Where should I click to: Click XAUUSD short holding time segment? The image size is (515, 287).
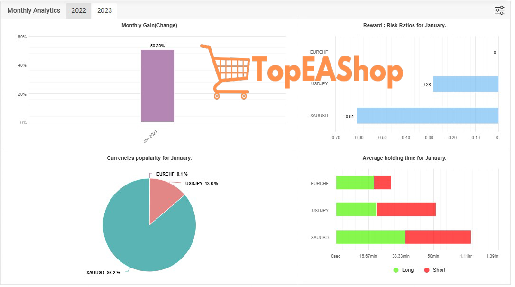click(x=438, y=237)
